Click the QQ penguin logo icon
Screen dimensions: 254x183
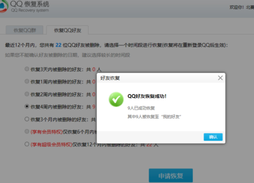[x=4, y=6]
